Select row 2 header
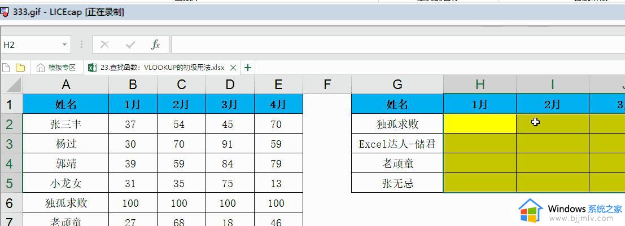The width and height of the screenshot is (625, 226). coord(11,124)
